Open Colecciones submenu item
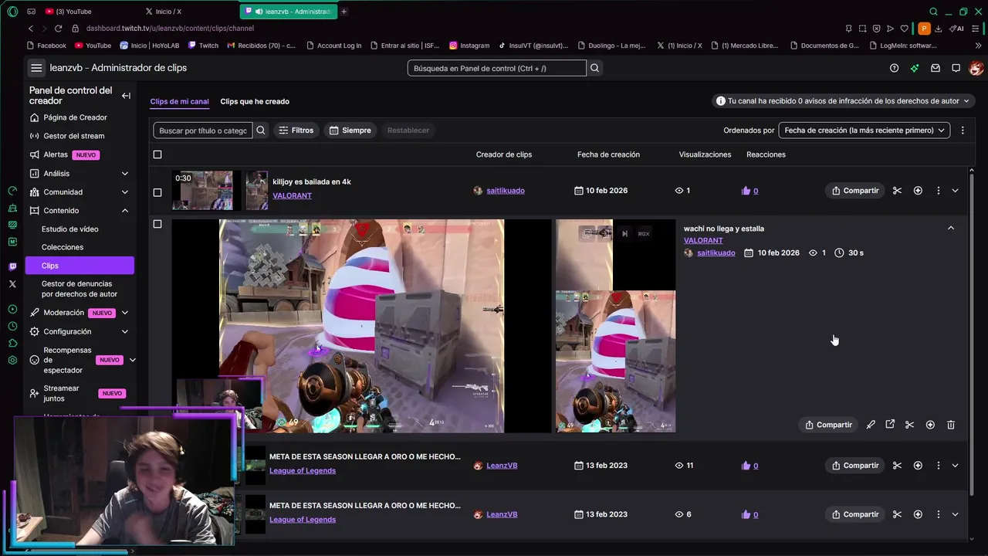Screen dimensions: 988x556 (63, 247)
